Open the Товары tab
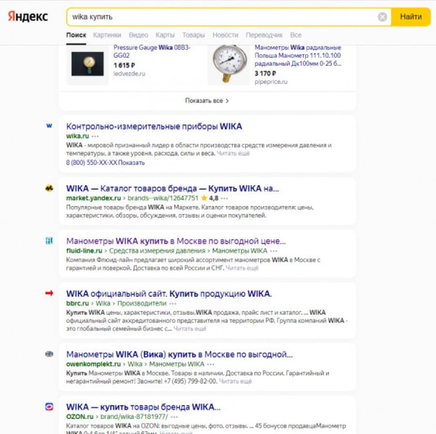 [193, 35]
